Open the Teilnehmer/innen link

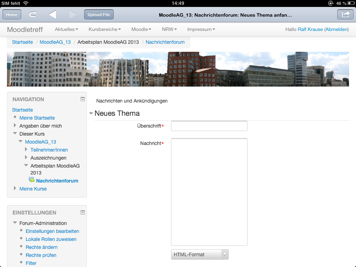[49, 150]
